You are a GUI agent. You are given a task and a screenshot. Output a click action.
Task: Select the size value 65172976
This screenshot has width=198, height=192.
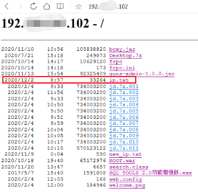(93, 161)
